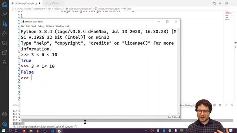Show hidden system tray icons
The height and width of the screenshot is (133, 237).
pyautogui.click(x=146, y=131)
